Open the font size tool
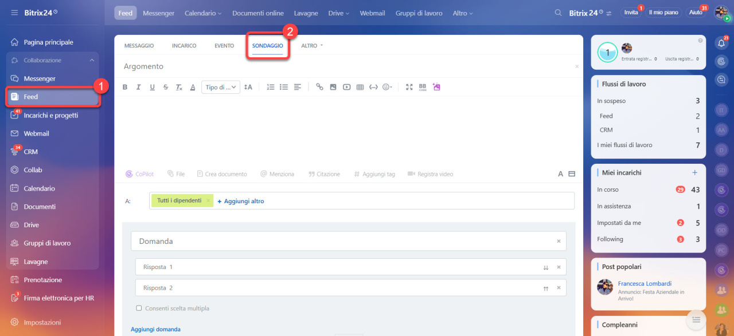Screen dimensions: 734x336 248,87
